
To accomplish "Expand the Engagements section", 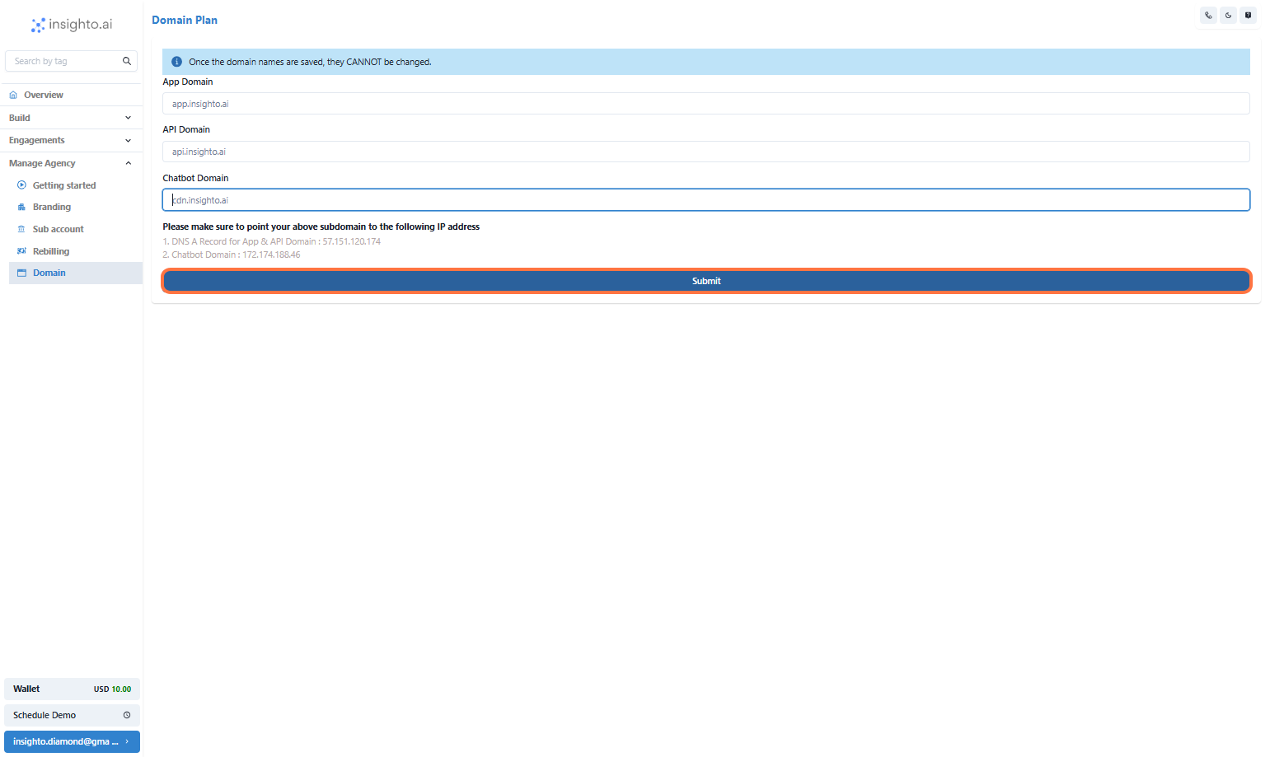I will (71, 140).
